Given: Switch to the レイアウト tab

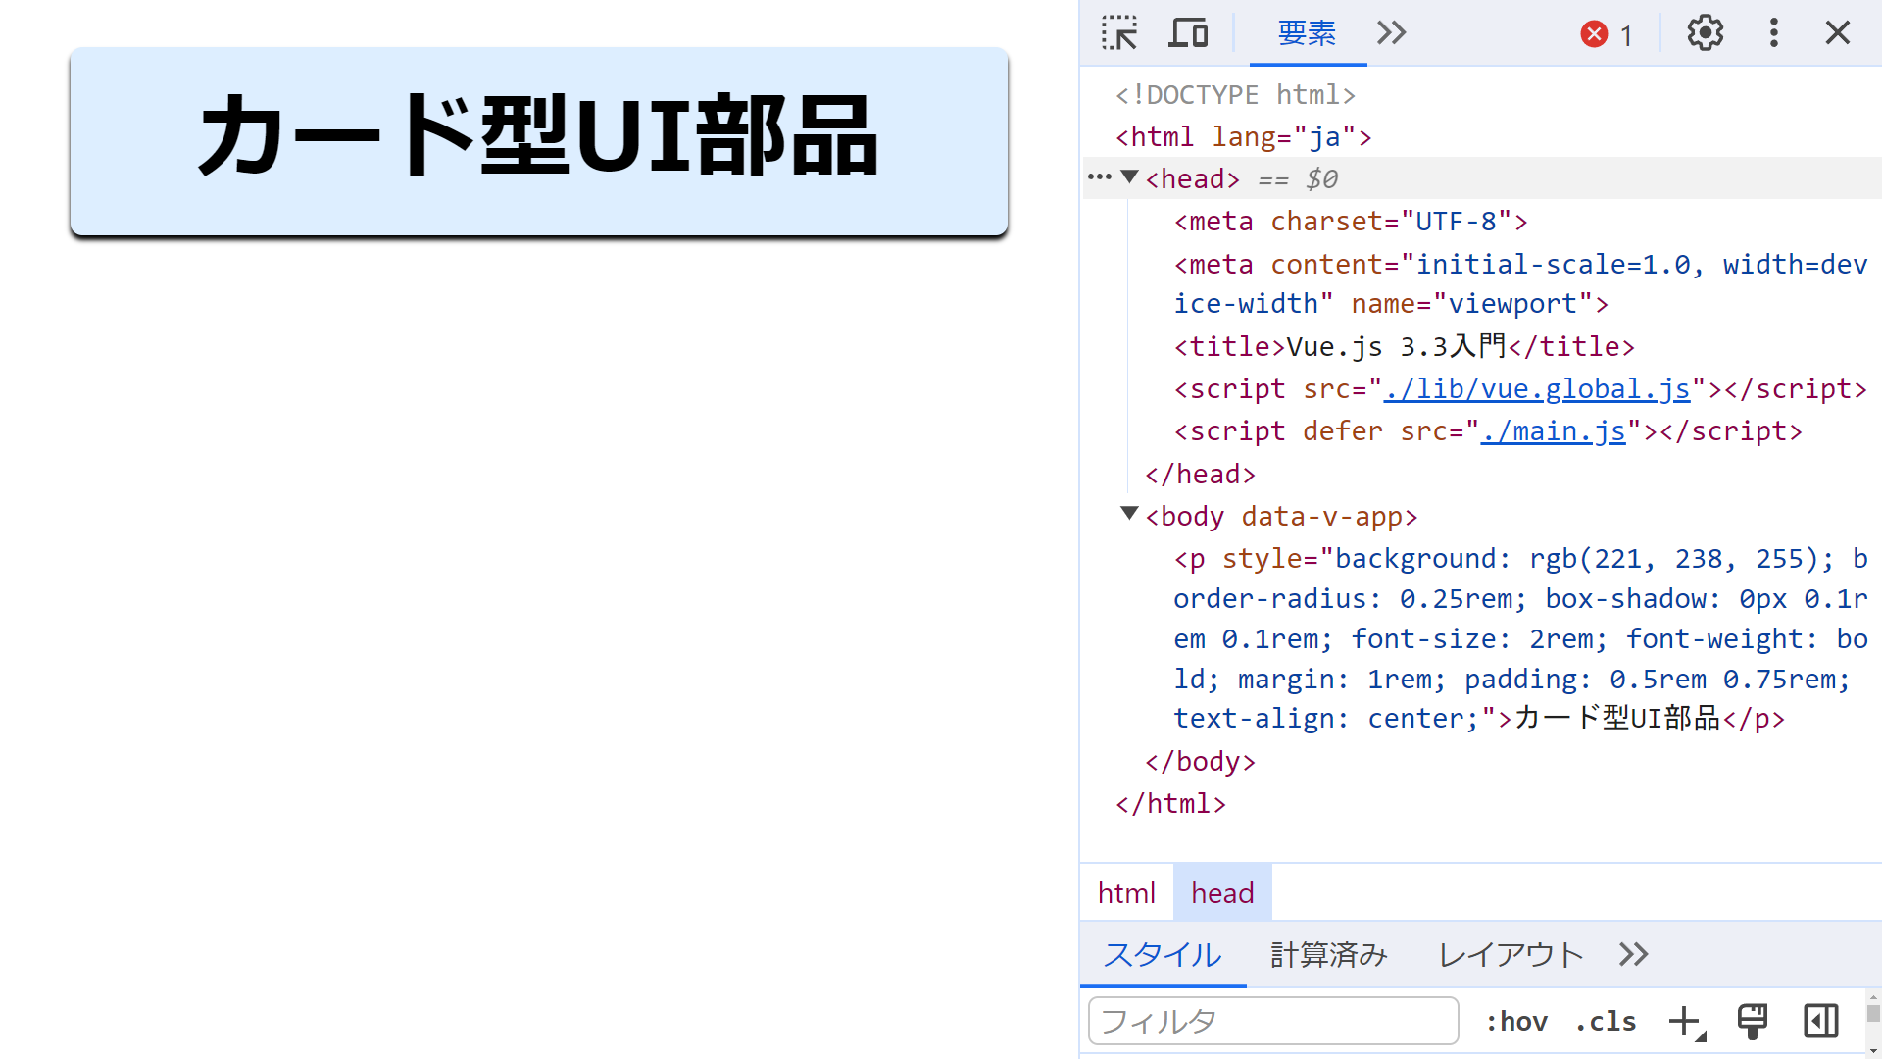Looking at the screenshot, I should click(1511, 954).
